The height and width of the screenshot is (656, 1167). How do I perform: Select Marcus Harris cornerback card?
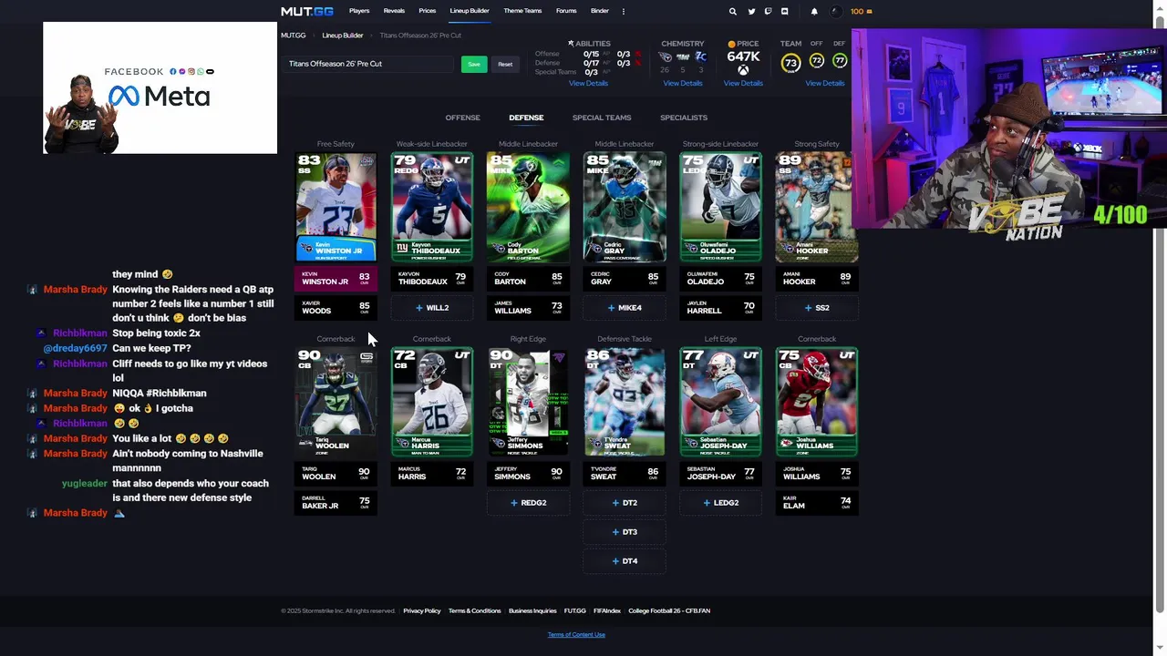click(432, 402)
